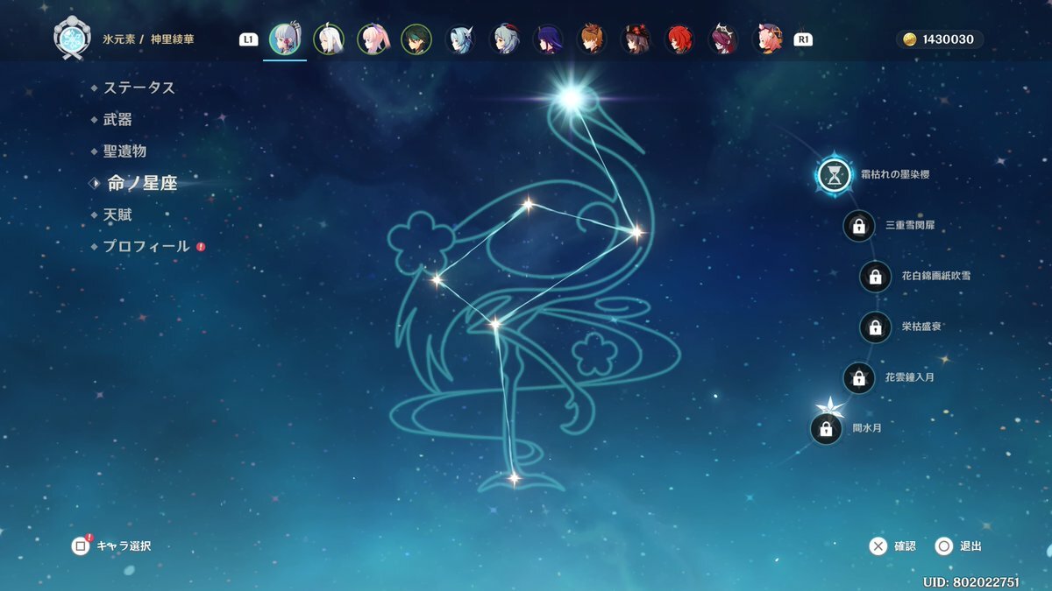Click the 花白錦画紙吹雪 label
Image resolution: width=1052 pixels, height=591 pixels.
click(x=935, y=277)
